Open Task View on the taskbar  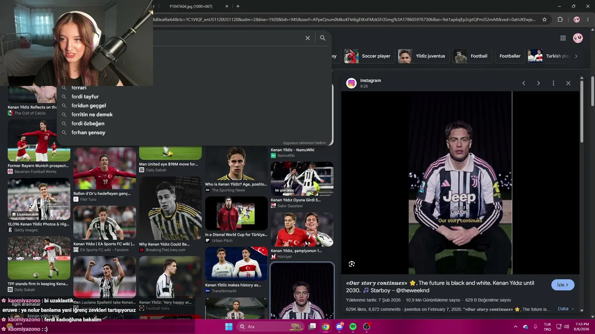(x=312, y=327)
